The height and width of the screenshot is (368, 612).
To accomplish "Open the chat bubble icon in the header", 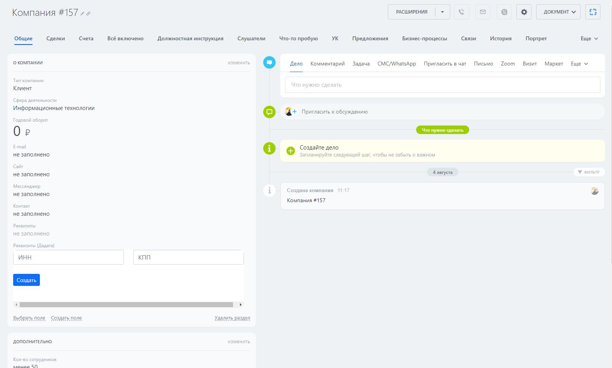I will pos(504,12).
